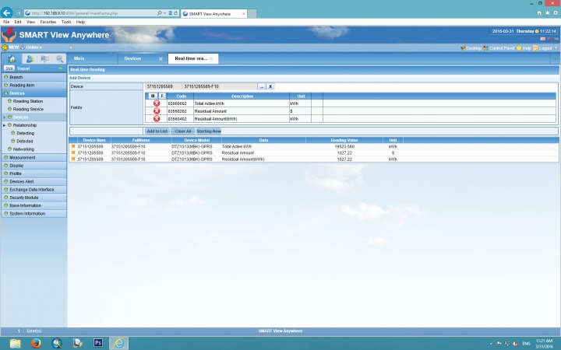Open Internet Explorer taskbar icon

[118, 343]
